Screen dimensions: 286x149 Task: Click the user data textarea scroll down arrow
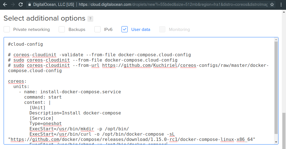[x=276, y=142]
